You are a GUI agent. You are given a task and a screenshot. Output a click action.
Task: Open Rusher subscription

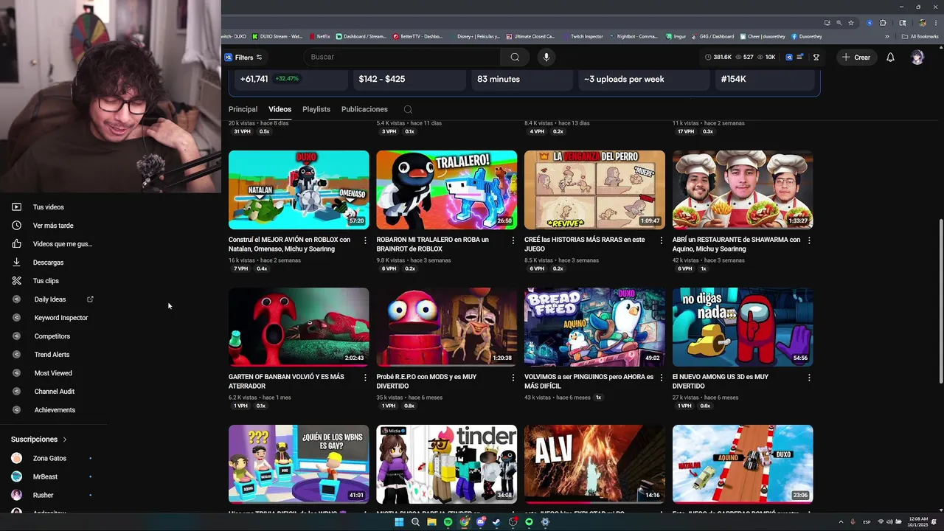pyautogui.click(x=43, y=495)
